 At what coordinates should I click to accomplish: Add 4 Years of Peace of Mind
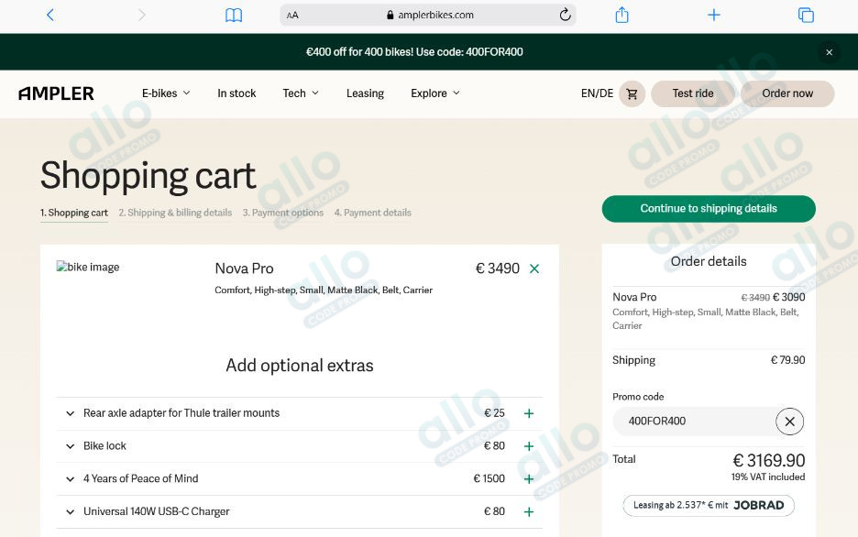pos(529,479)
